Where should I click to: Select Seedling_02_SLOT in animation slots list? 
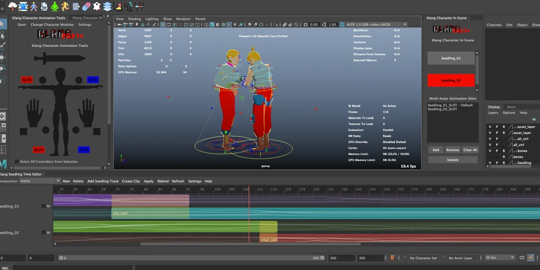pyautogui.click(x=442, y=109)
